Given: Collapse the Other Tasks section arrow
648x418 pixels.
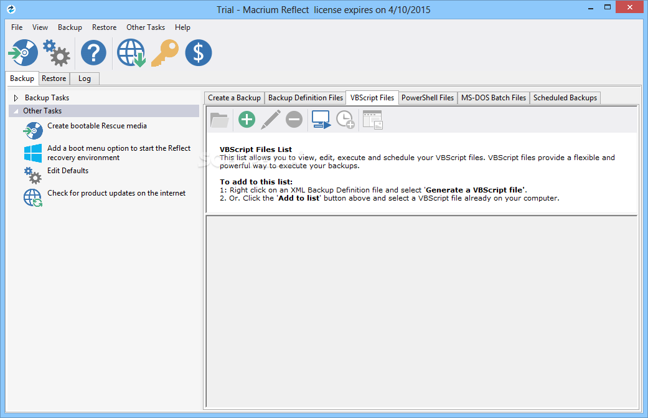Looking at the screenshot, I should coord(16,111).
